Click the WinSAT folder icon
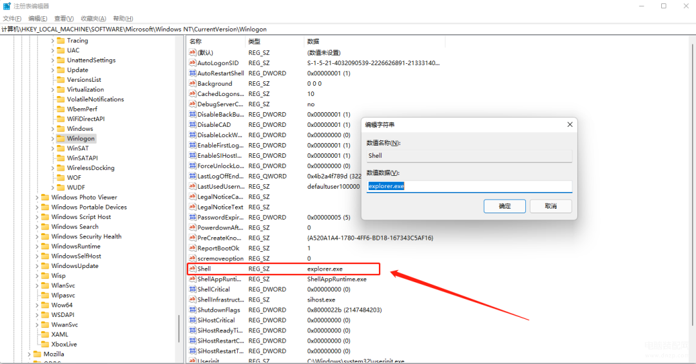 pos(61,148)
